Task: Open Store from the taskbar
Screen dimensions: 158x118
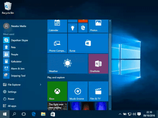Action: click(x=53, y=114)
